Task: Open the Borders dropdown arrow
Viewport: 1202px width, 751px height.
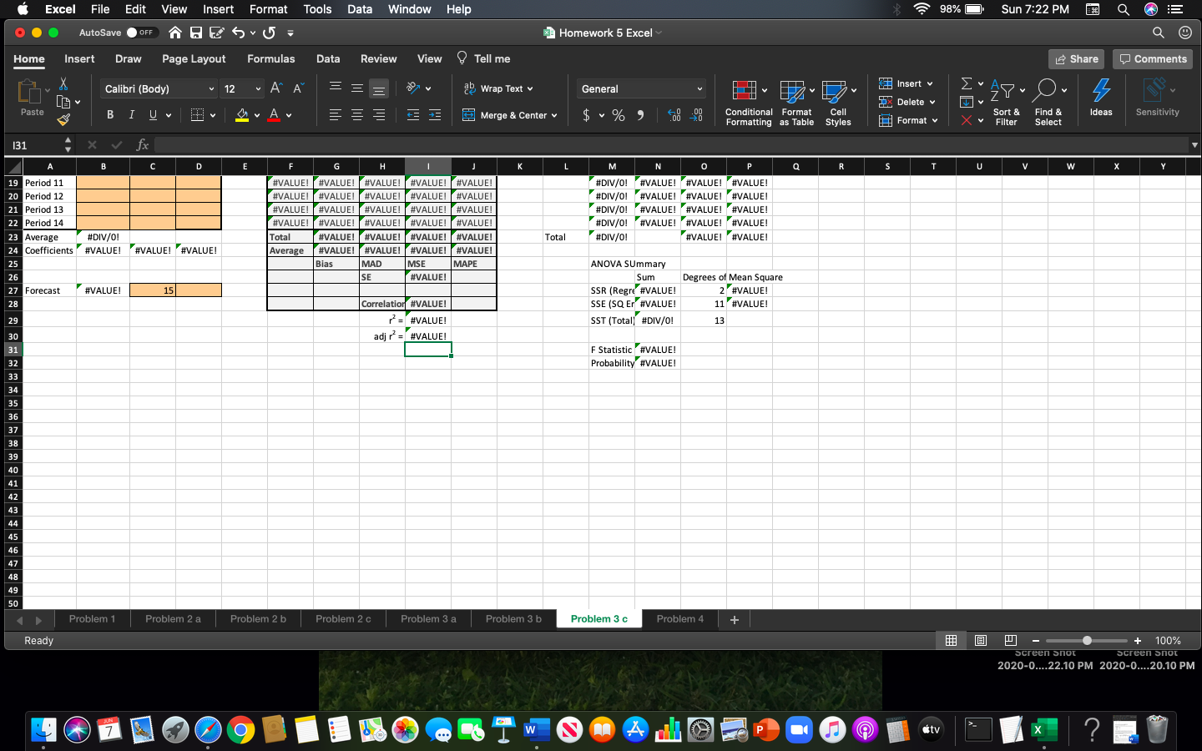Action: 213,116
